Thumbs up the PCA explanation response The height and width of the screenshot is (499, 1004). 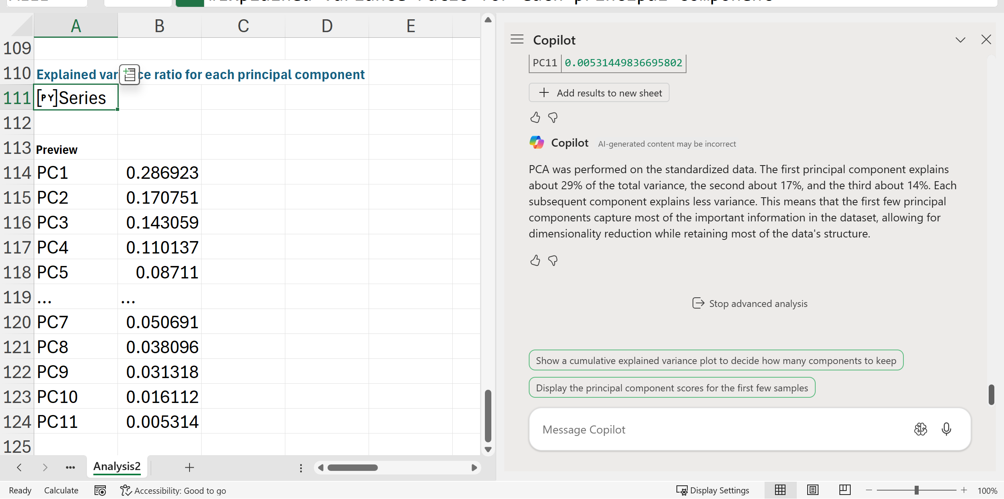point(535,261)
